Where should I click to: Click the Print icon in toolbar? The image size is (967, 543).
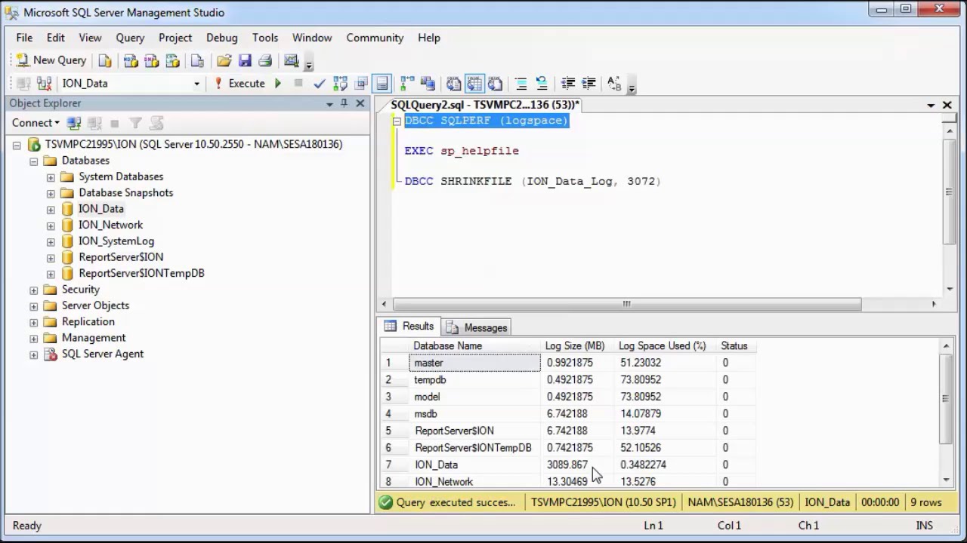[265, 61]
